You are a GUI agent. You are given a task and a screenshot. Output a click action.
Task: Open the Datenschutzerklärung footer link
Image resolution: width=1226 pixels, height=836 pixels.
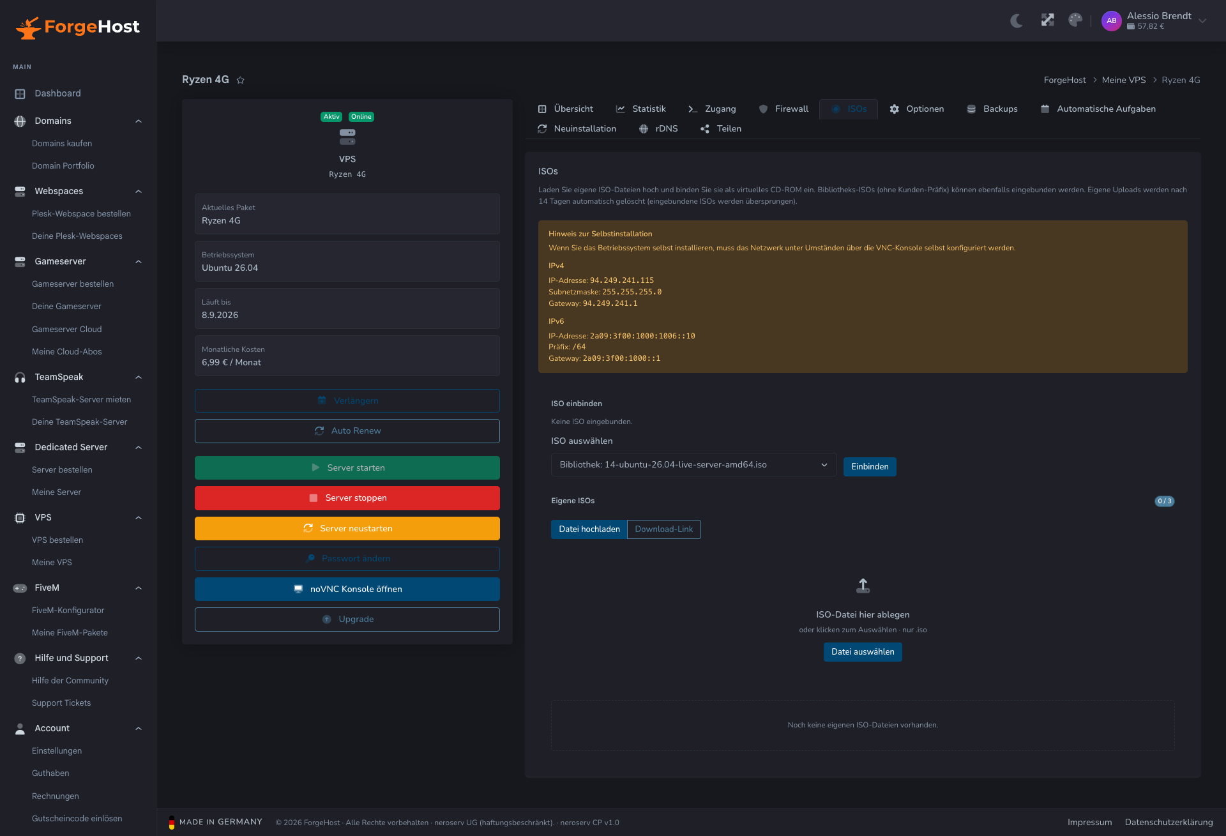click(x=1169, y=823)
